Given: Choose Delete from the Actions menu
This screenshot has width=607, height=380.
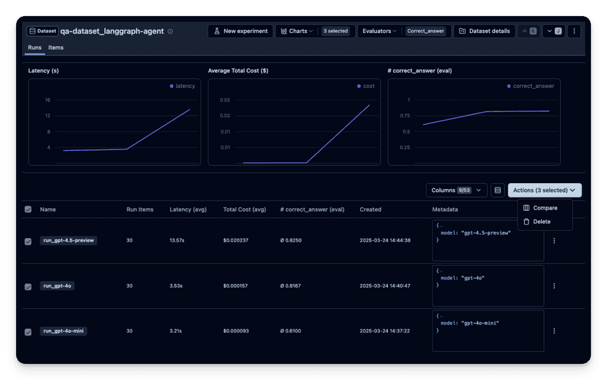Looking at the screenshot, I should [x=545, y=222].
